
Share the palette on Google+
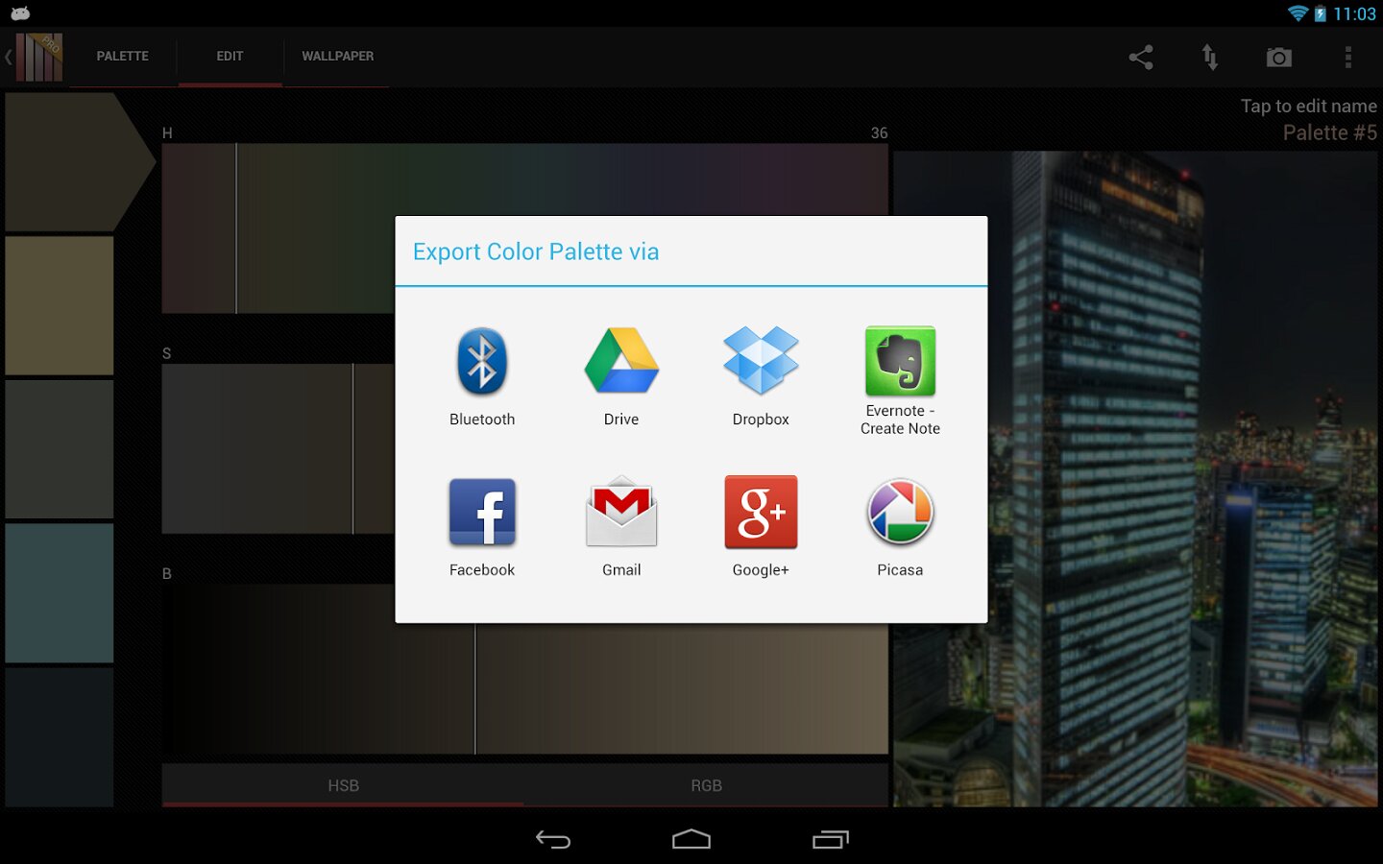pos(761,527)
